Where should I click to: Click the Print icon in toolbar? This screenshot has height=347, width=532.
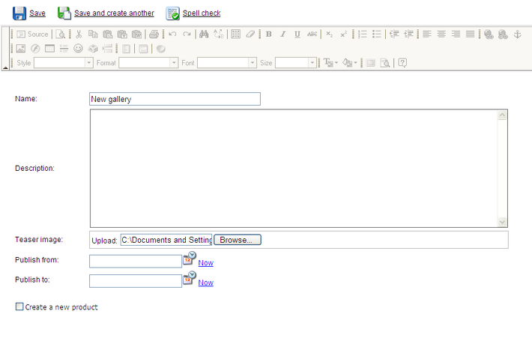click(154, 34)
